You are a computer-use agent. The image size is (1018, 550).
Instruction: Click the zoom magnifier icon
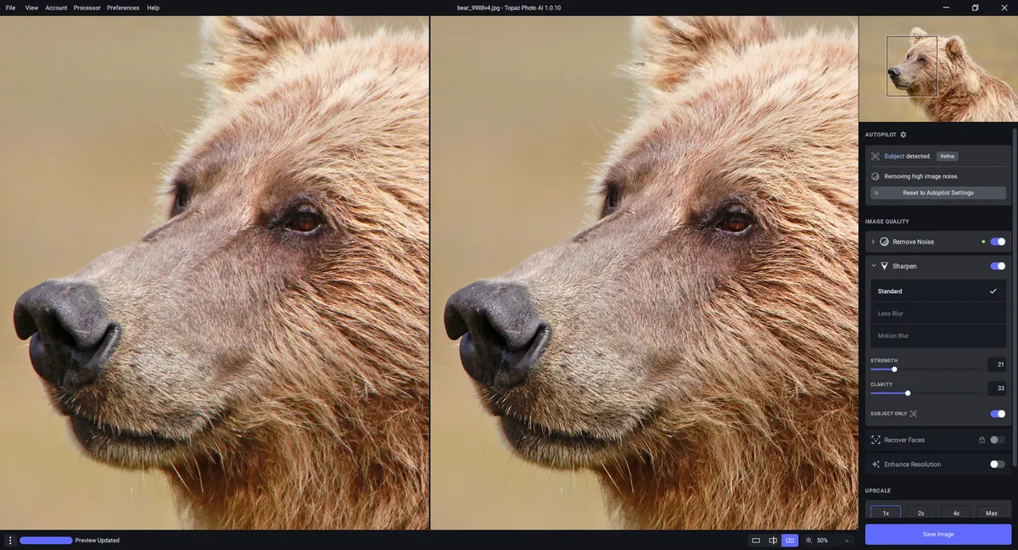(x=808, y=540)
